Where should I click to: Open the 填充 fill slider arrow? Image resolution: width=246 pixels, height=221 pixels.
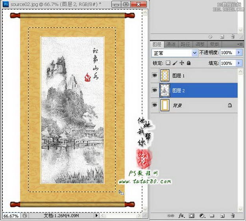pos(239,63)
